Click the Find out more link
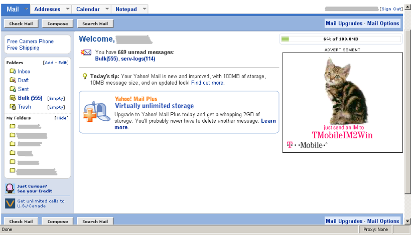 point(207,83)
